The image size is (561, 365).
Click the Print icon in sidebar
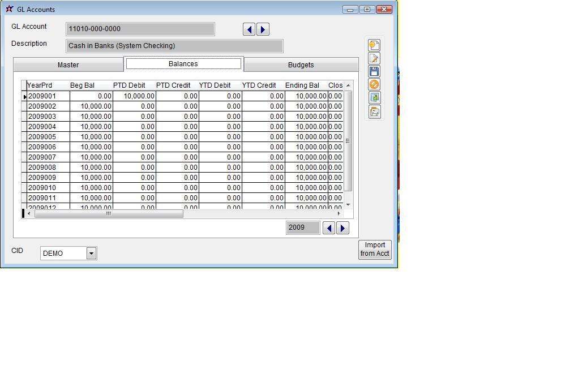point(374,111)
